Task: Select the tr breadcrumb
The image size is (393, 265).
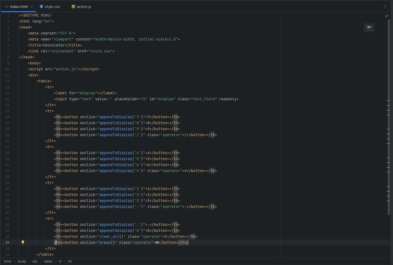Action: coord(60,261)
